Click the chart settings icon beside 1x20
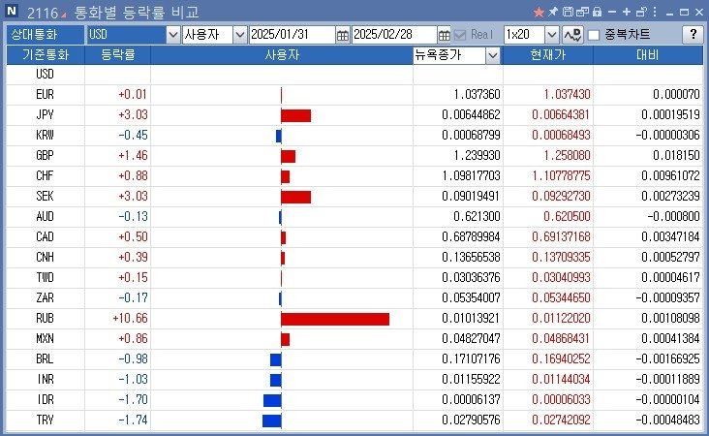The height and width of the screenshot is (436, 709). (571, 35)
